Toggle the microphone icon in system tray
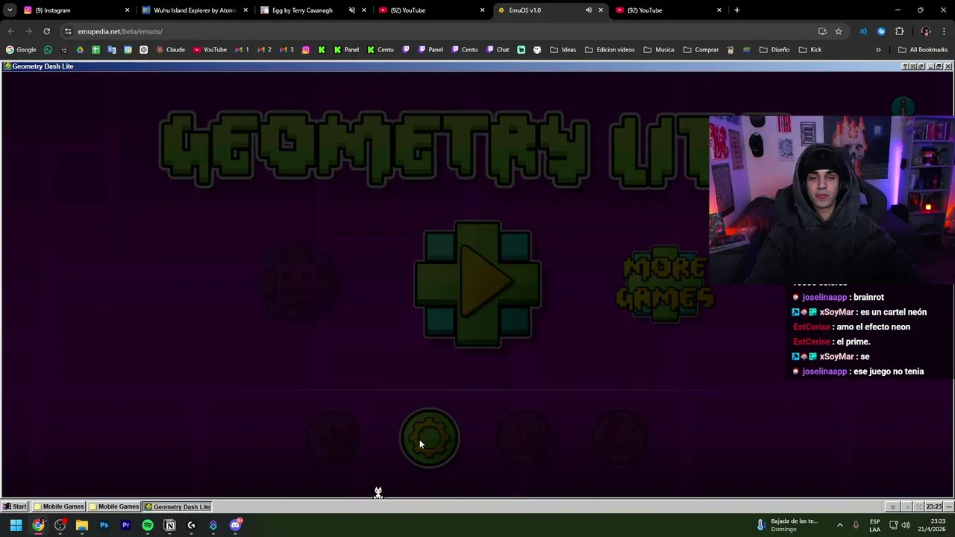Viewport: 955px width, 537px height. click(x=856, y=525)
